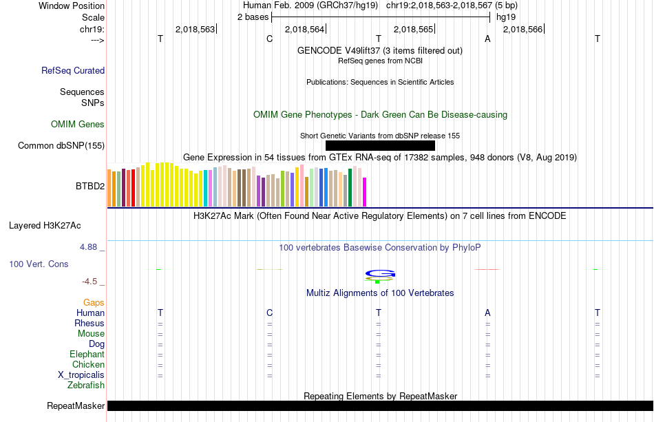Click the SNPs track label

tap(93, 103)
